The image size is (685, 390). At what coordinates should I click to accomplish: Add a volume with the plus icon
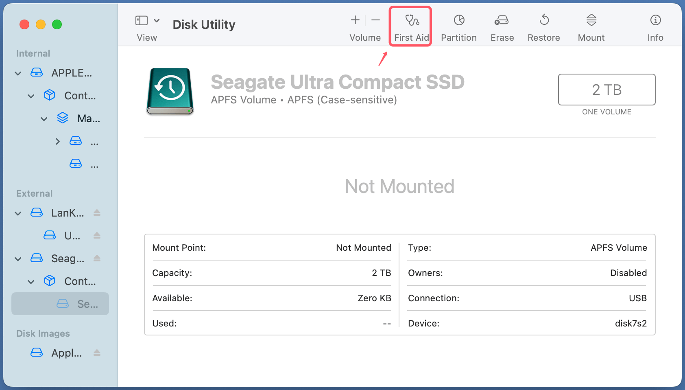tap(355, 20)
